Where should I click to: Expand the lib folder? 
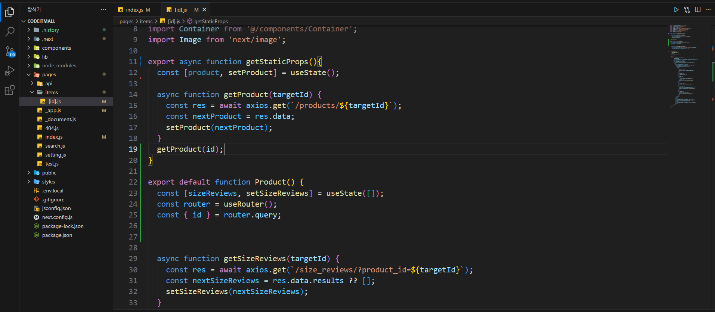tap(29, 57)
